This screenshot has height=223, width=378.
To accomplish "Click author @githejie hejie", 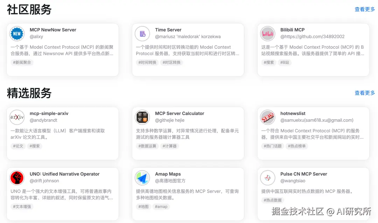I will click(x=170, y=120).
